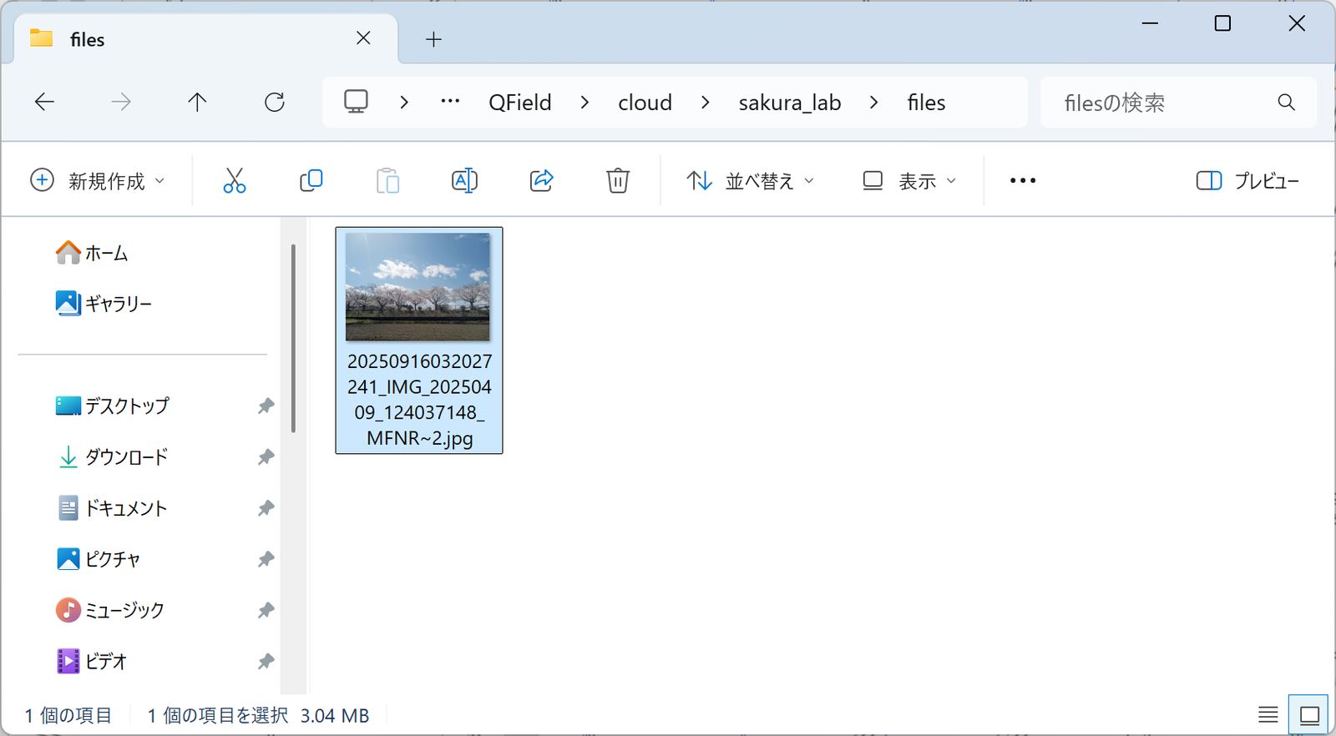Click the pin icon next to ミュージック
The width and height of the screenshot is (1336, 736).
(x=266, y=610)
